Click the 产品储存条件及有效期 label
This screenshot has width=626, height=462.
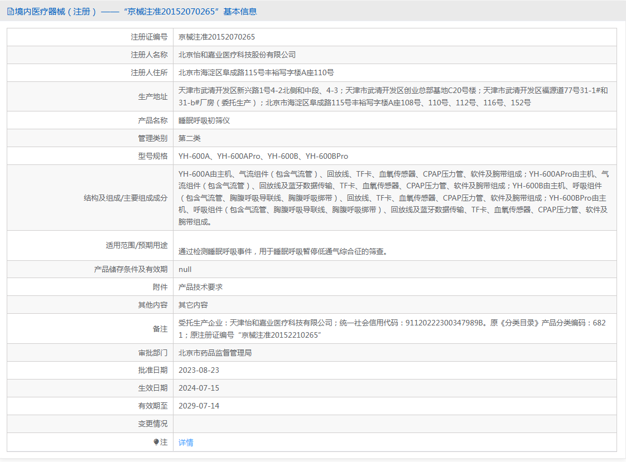pyautogui.click(x=131, y=270)
